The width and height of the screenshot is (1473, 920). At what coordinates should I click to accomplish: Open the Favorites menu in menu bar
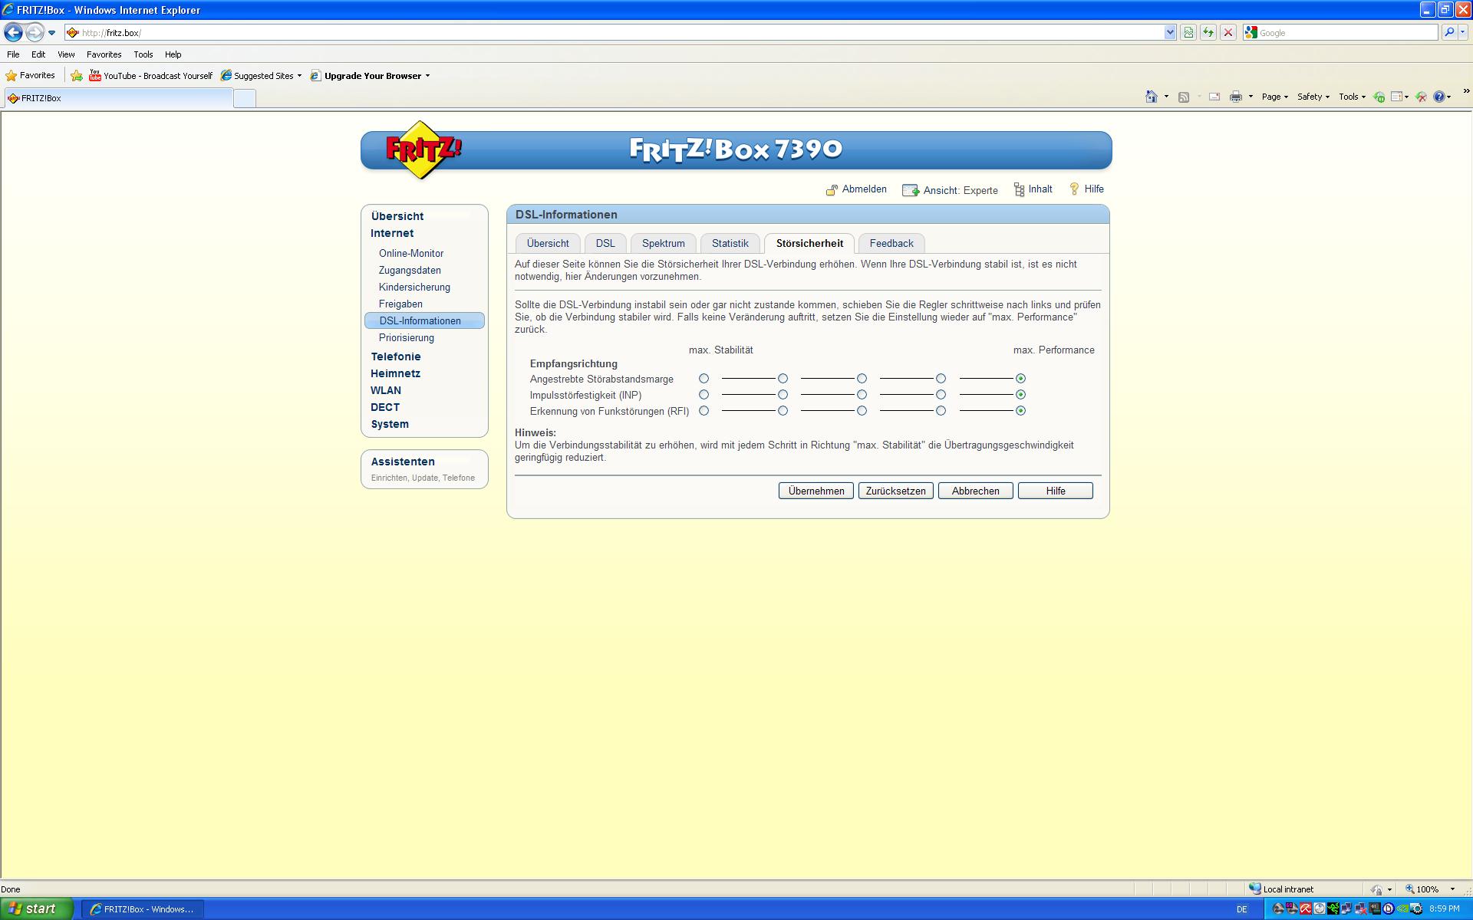(104, 54)
